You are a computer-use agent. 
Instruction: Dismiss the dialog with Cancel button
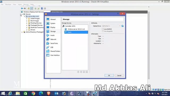point(119,75)
